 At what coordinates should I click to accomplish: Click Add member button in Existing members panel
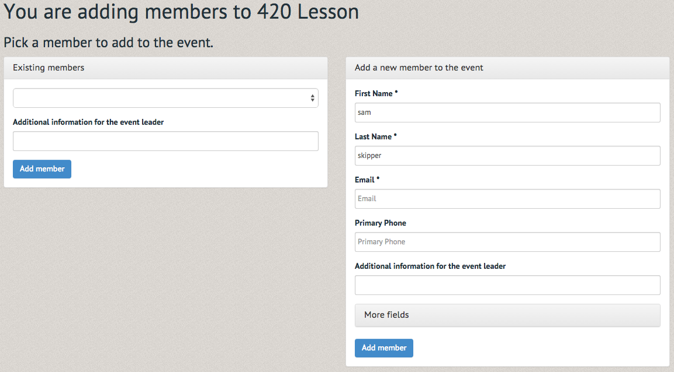42,169
